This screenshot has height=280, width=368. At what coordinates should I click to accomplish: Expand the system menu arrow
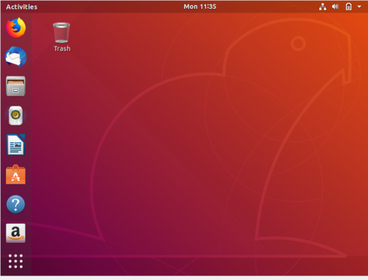tap(359, 7)
